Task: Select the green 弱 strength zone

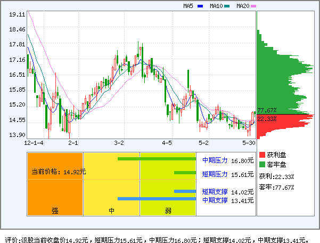Action: click(168, 184)
